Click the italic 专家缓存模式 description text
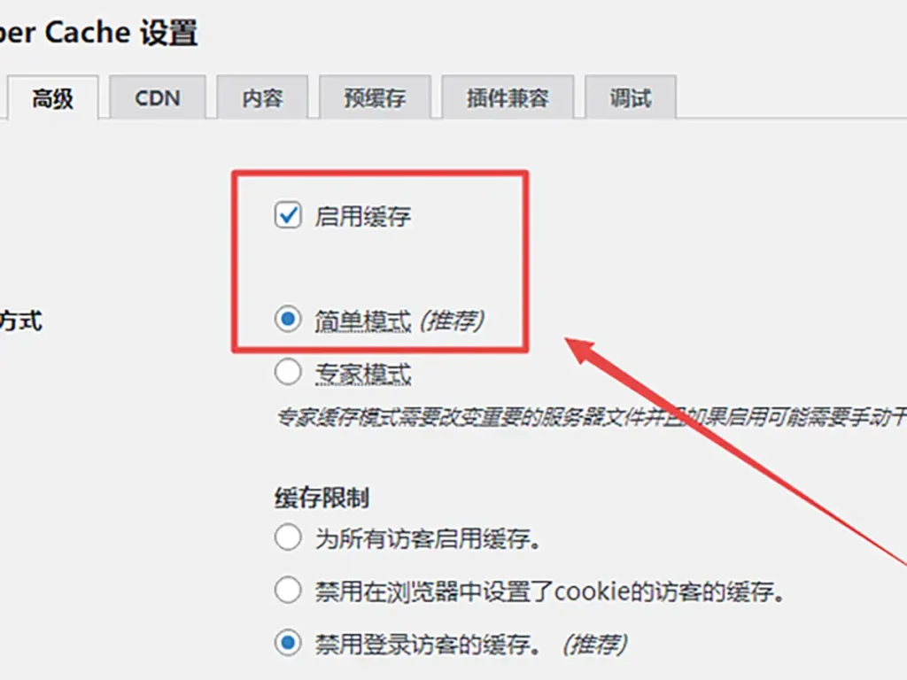Image resolution: width=907 pixels, height=680 pixels. (591, 418)
